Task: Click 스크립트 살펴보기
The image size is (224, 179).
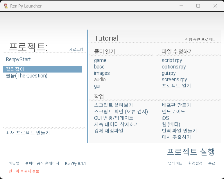Action: coord(113,105)
